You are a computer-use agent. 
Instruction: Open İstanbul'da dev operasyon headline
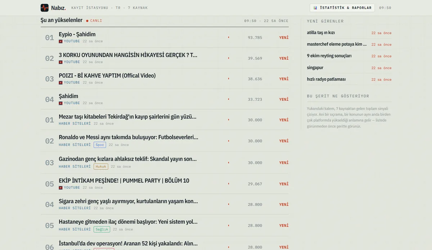pyautogui.click(x=128, y=244)
